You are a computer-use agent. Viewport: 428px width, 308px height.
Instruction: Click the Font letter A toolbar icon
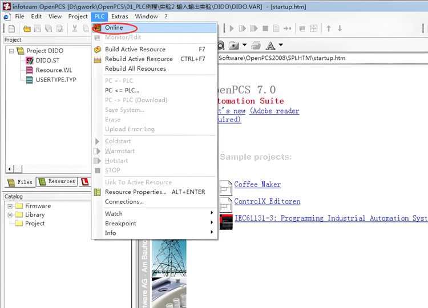[x=270, y=45]
